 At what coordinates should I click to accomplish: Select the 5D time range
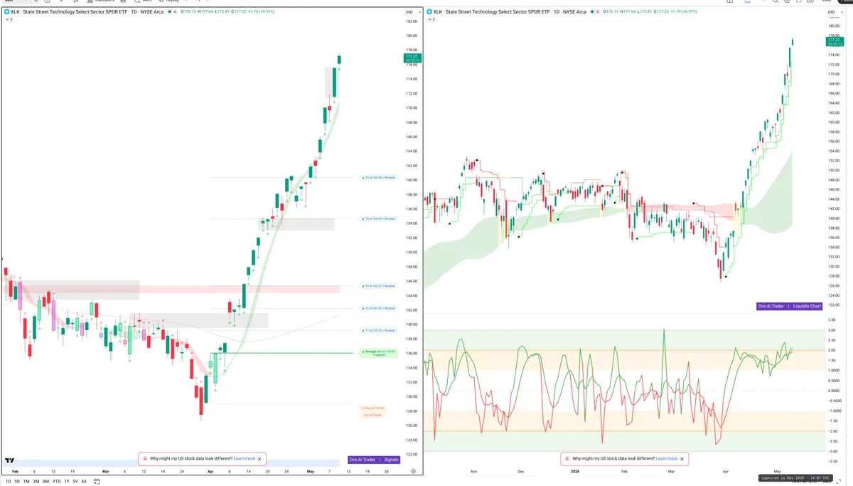17,482
